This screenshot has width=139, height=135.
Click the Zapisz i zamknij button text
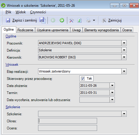24,20
